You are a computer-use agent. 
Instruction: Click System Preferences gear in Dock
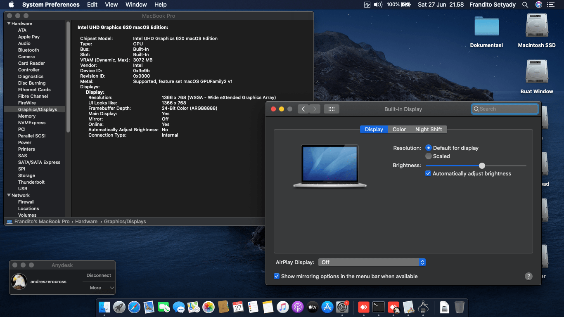pyautogui.click(x=342, y=307)
